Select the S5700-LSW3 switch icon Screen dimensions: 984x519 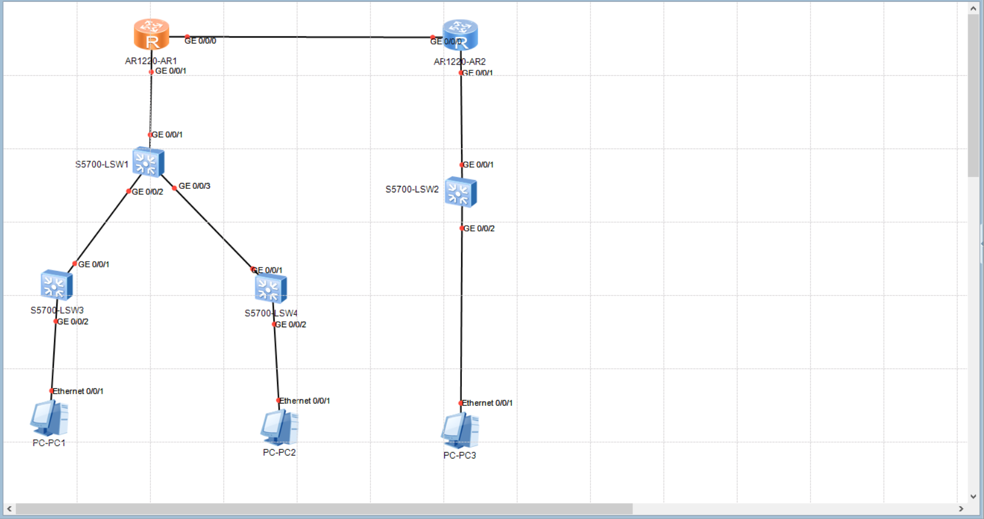(57, 285)
